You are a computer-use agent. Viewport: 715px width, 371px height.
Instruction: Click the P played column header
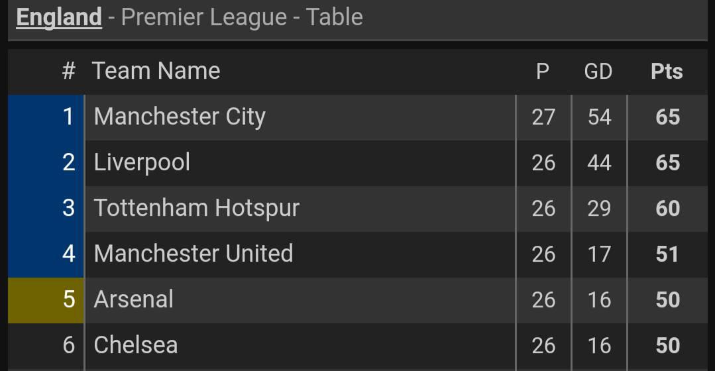[542, 72]
